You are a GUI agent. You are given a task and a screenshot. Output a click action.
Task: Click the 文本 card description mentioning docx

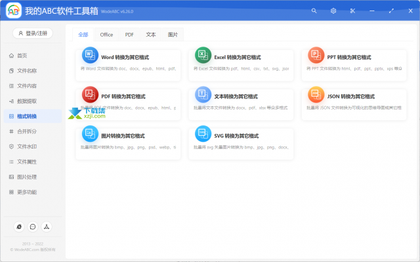click(x=241, y=108)
